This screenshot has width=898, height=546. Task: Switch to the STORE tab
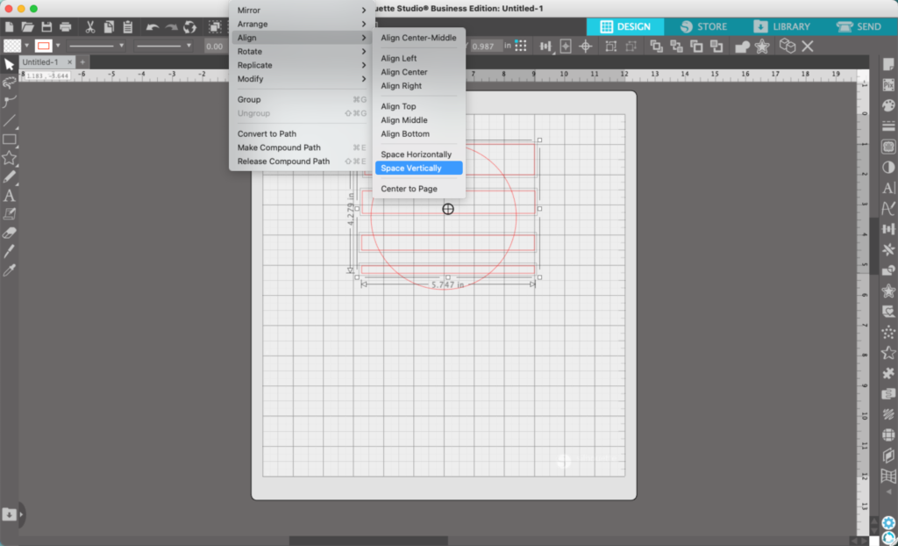click(x=703, y=26)
